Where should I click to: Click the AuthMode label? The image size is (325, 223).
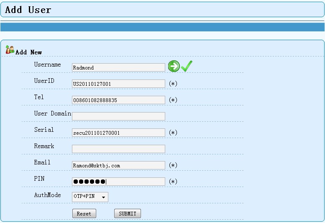pos(47,195)
